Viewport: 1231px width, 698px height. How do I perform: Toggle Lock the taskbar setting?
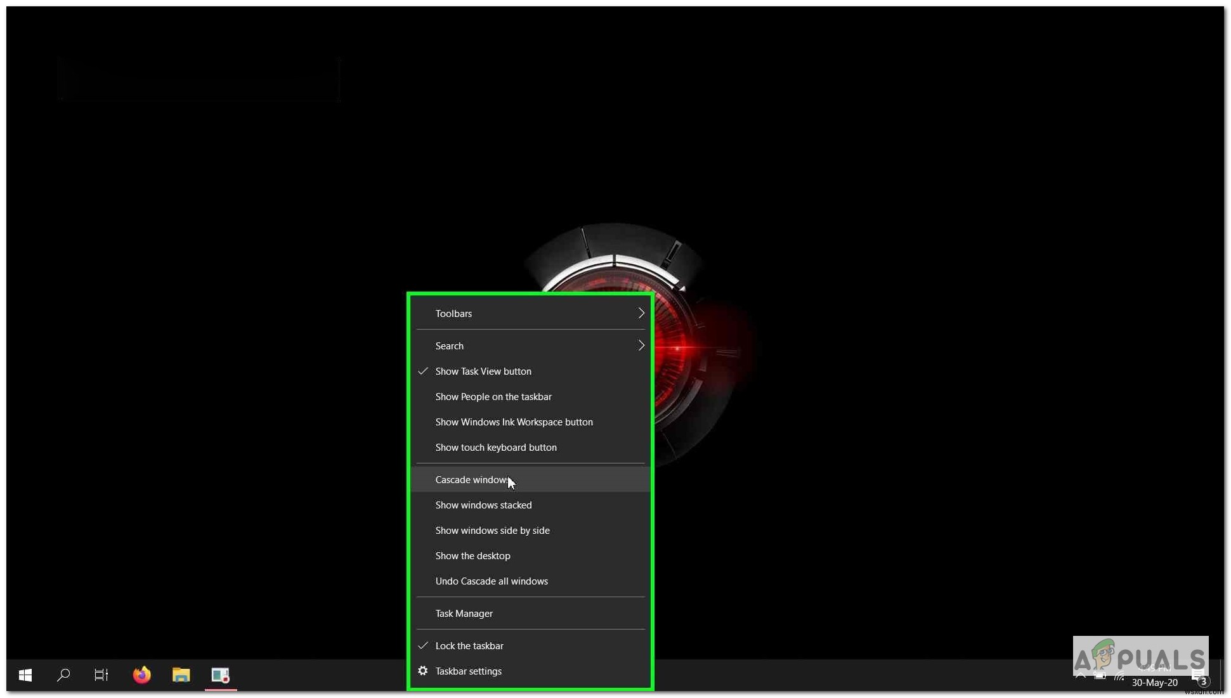[469, 645]
